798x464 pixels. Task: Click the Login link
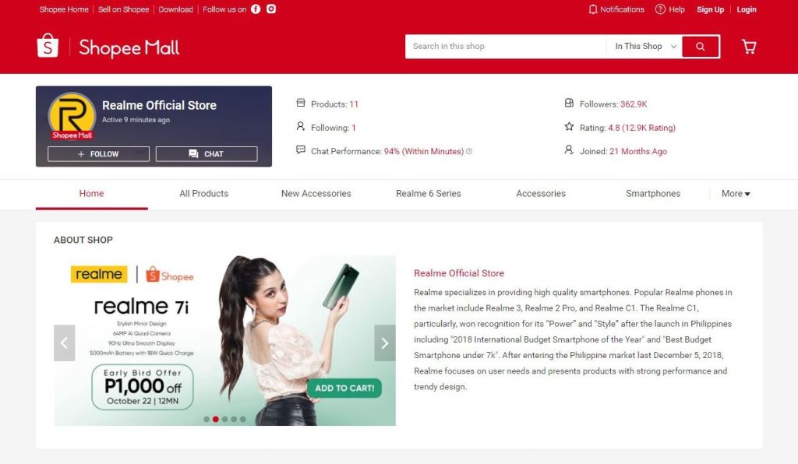pos(746,9)
